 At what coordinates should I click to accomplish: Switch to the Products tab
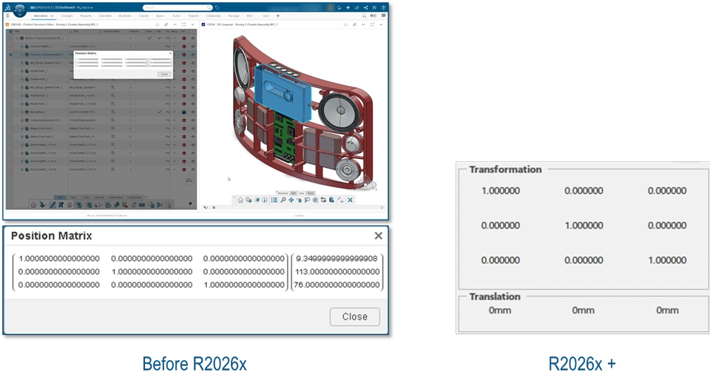[x=86, y=16]
